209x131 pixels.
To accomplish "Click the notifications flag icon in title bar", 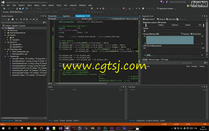I will pos(161,2).
